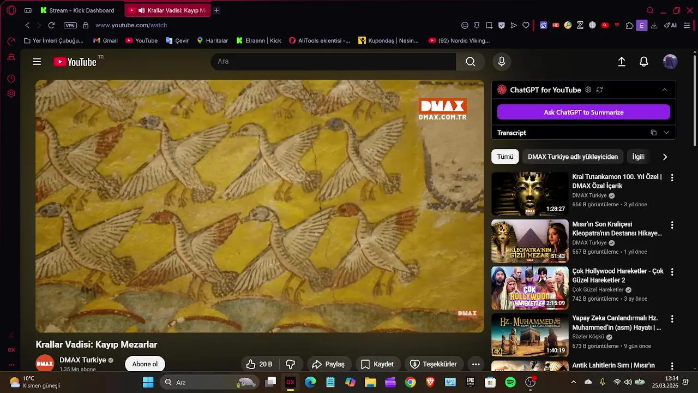Start voice search with the microphone icon
Screen dimensions: 698x393
click(x=502, y=62)
